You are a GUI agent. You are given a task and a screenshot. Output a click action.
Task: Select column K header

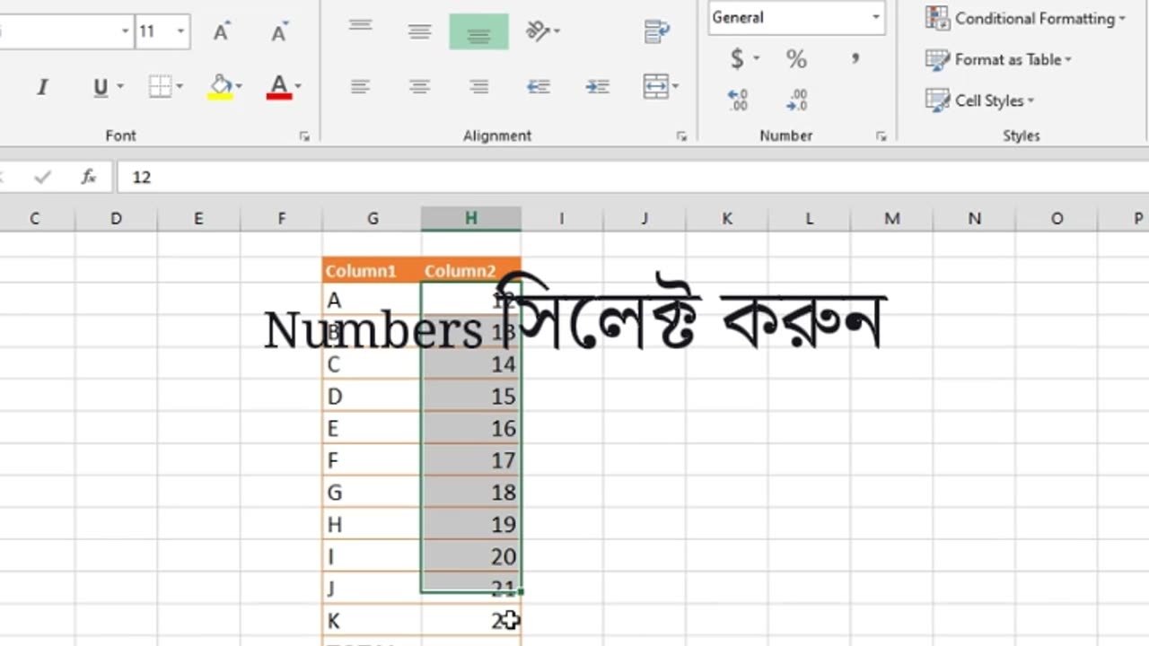(x=727, y=218)
